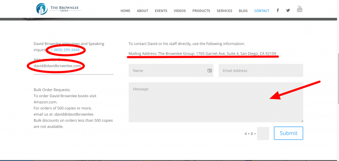The width and height of the screenshot is (339, 161).
Task: Open the BLOG menu item
Action: pos(243,11)
